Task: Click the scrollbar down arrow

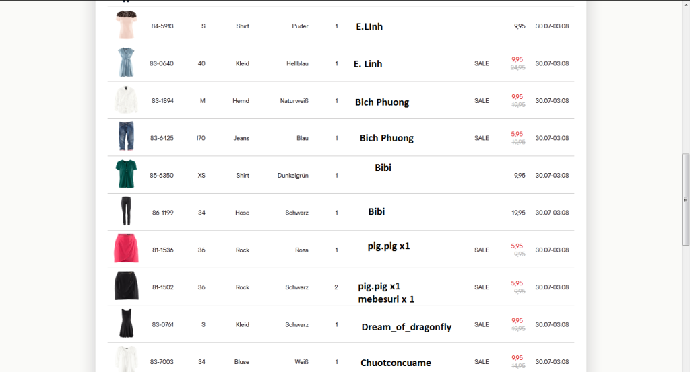Action: (686, 367)
